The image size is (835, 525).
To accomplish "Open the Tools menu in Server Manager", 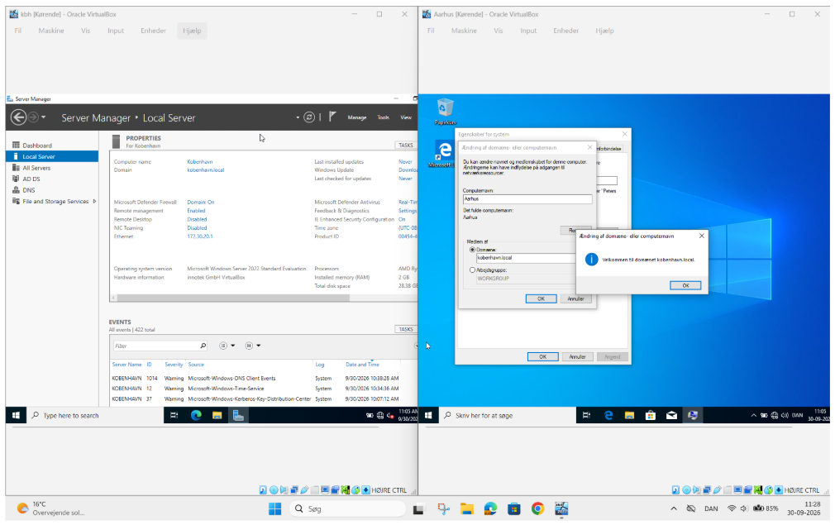I will pos(384,117).
